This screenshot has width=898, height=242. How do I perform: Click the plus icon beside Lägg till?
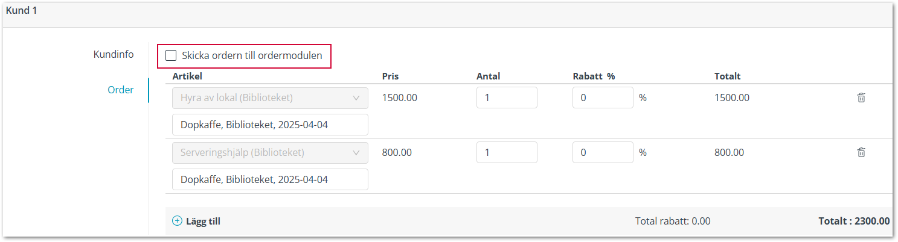point(177,221)
